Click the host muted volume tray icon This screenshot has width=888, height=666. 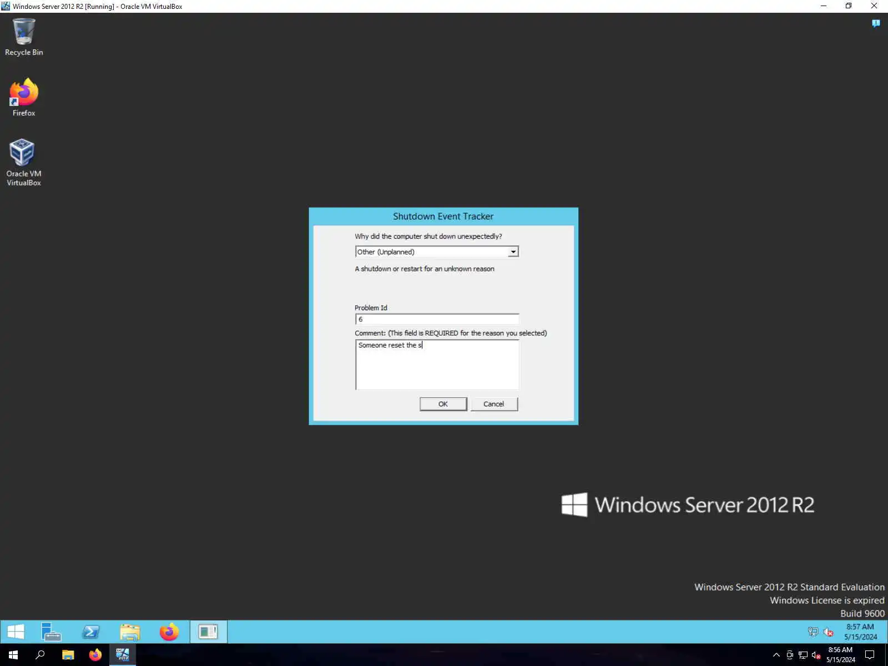pyautogui.click(x=816, y=655)
